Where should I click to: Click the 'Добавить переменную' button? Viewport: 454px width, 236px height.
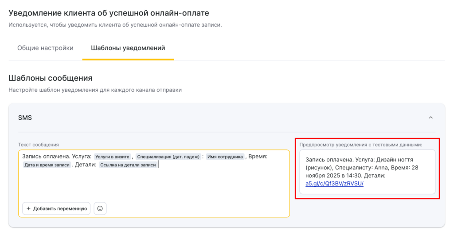pos(56,208)
